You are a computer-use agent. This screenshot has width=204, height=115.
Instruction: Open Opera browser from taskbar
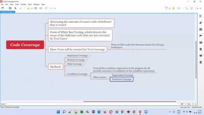111,112
